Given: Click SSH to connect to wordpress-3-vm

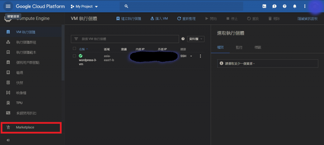Looking at the screenshot, I should [183, 56].
